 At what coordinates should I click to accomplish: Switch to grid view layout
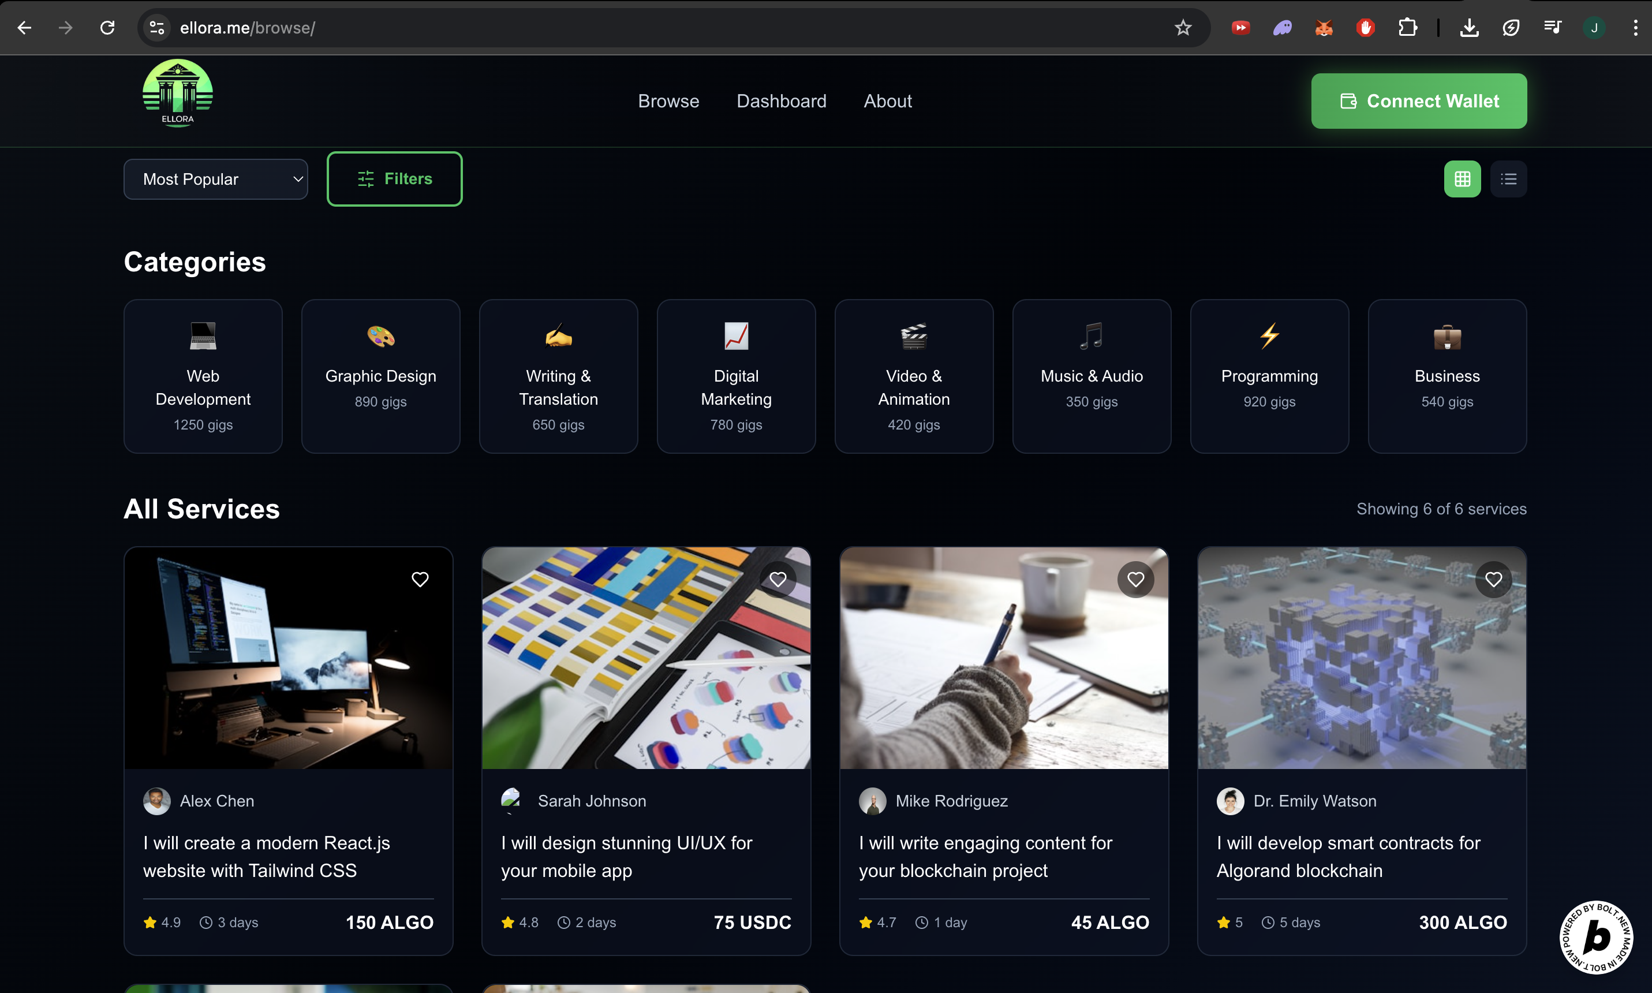(x=1462, y=178)
